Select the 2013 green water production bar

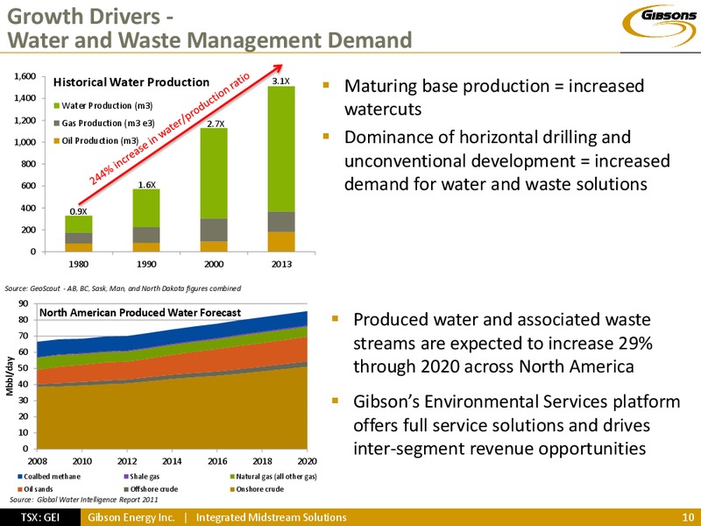click(x=281, y=149)
